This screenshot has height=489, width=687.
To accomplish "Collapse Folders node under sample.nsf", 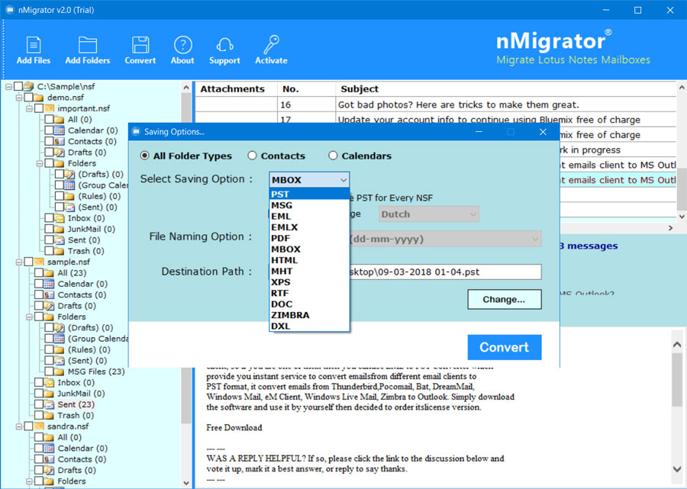I will click(29, 317).
